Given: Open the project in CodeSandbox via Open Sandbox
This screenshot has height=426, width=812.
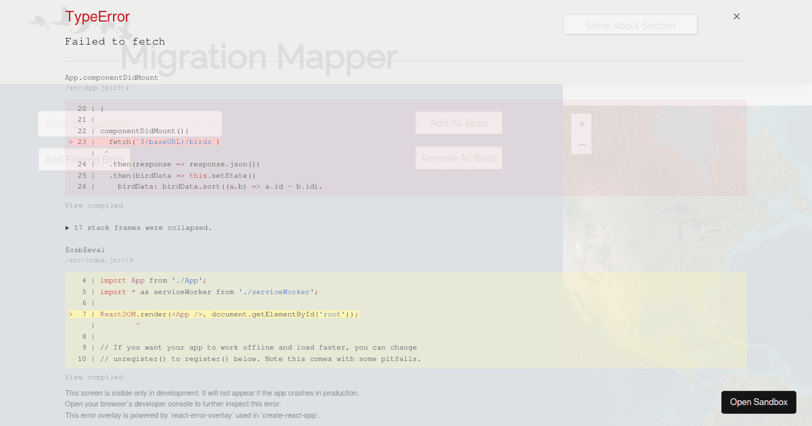Looking at the screenshot, I should point(759,402).
